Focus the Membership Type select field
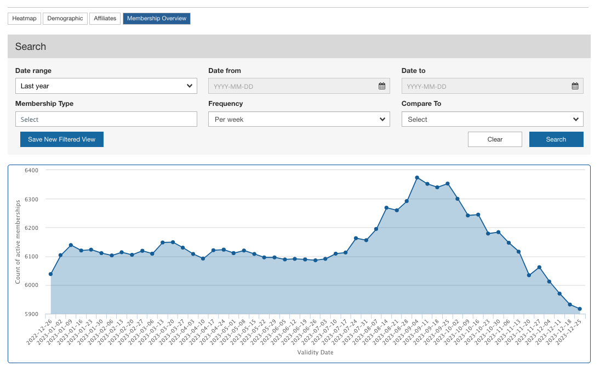This screenshot has height=367, width=600. click(x=106, y=119)
